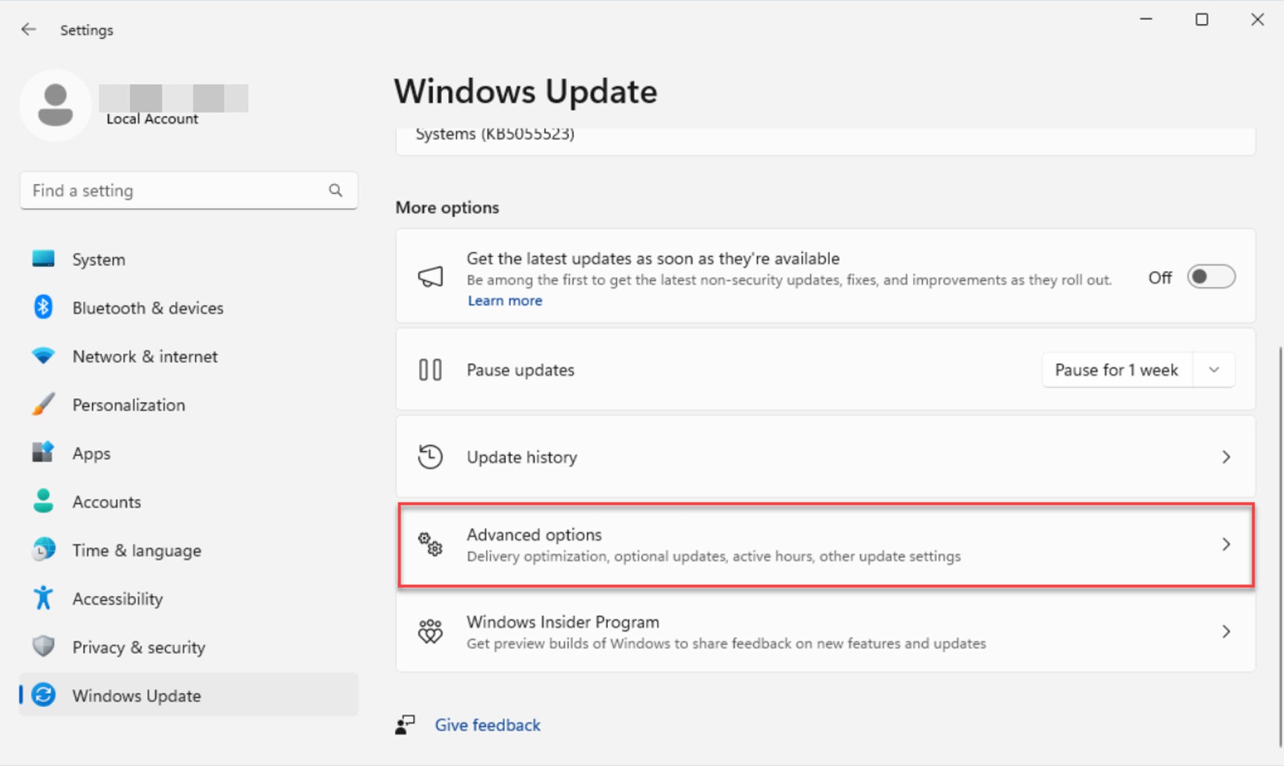Click the megaphone icon for latest updates
Viewport: 1284px width, 766px height.
431,276
